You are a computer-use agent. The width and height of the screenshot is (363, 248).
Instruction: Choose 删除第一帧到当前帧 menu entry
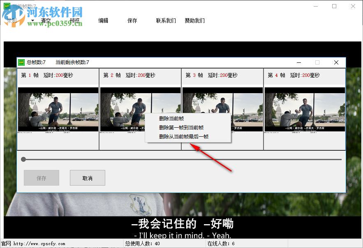[181, 128]
